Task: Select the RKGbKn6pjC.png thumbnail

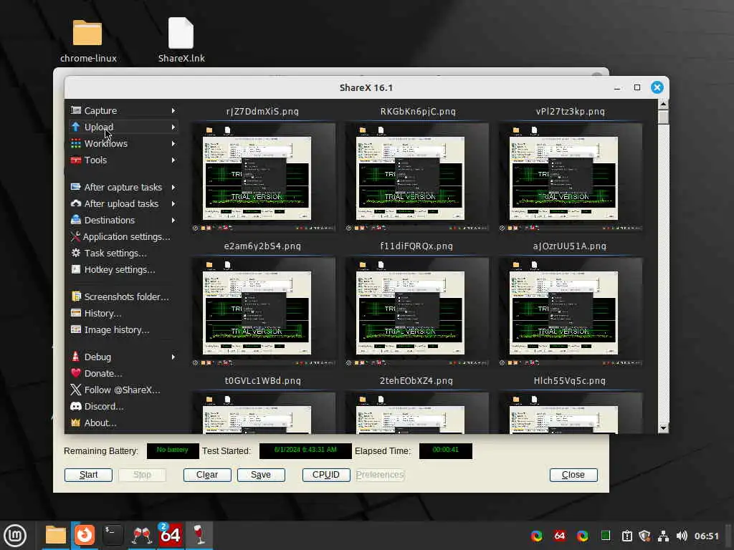Action: click(x=417, y=177)
